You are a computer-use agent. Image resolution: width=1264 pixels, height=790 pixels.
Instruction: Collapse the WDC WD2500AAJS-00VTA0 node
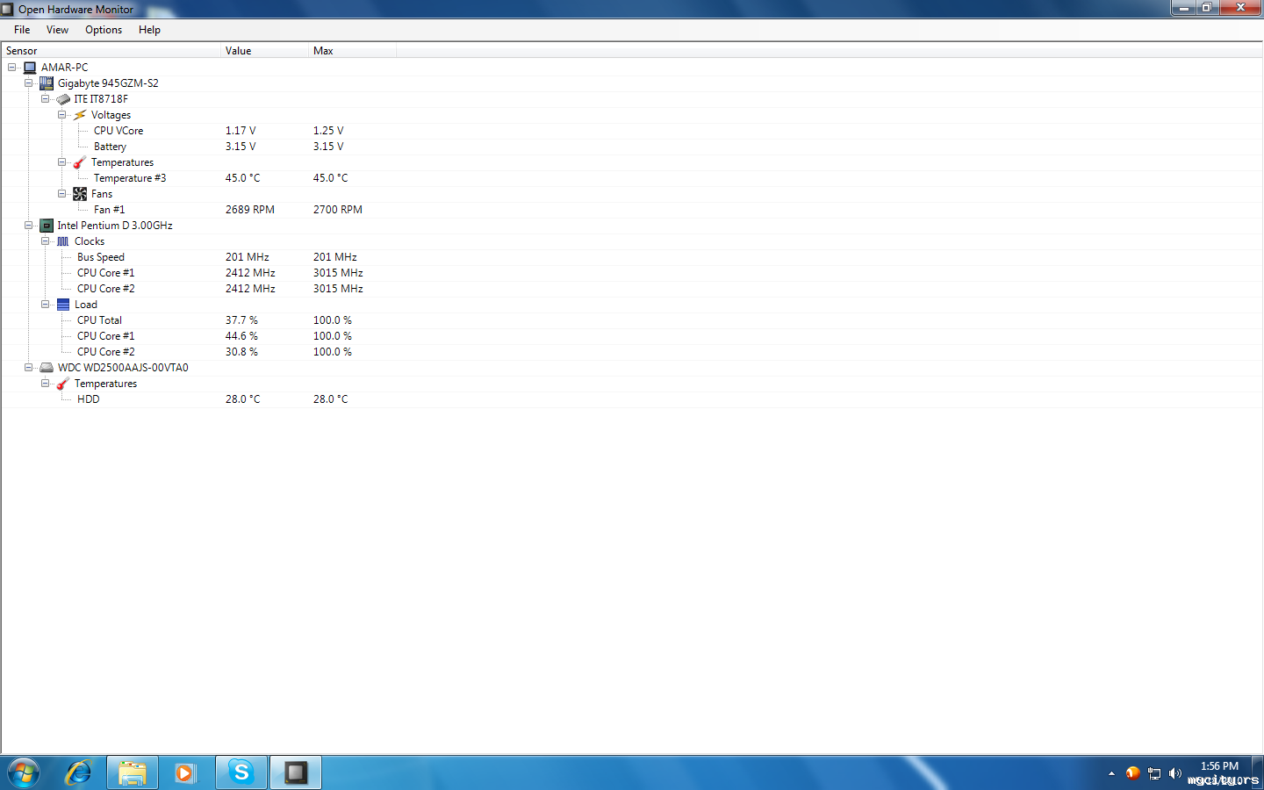coord(29,368)
